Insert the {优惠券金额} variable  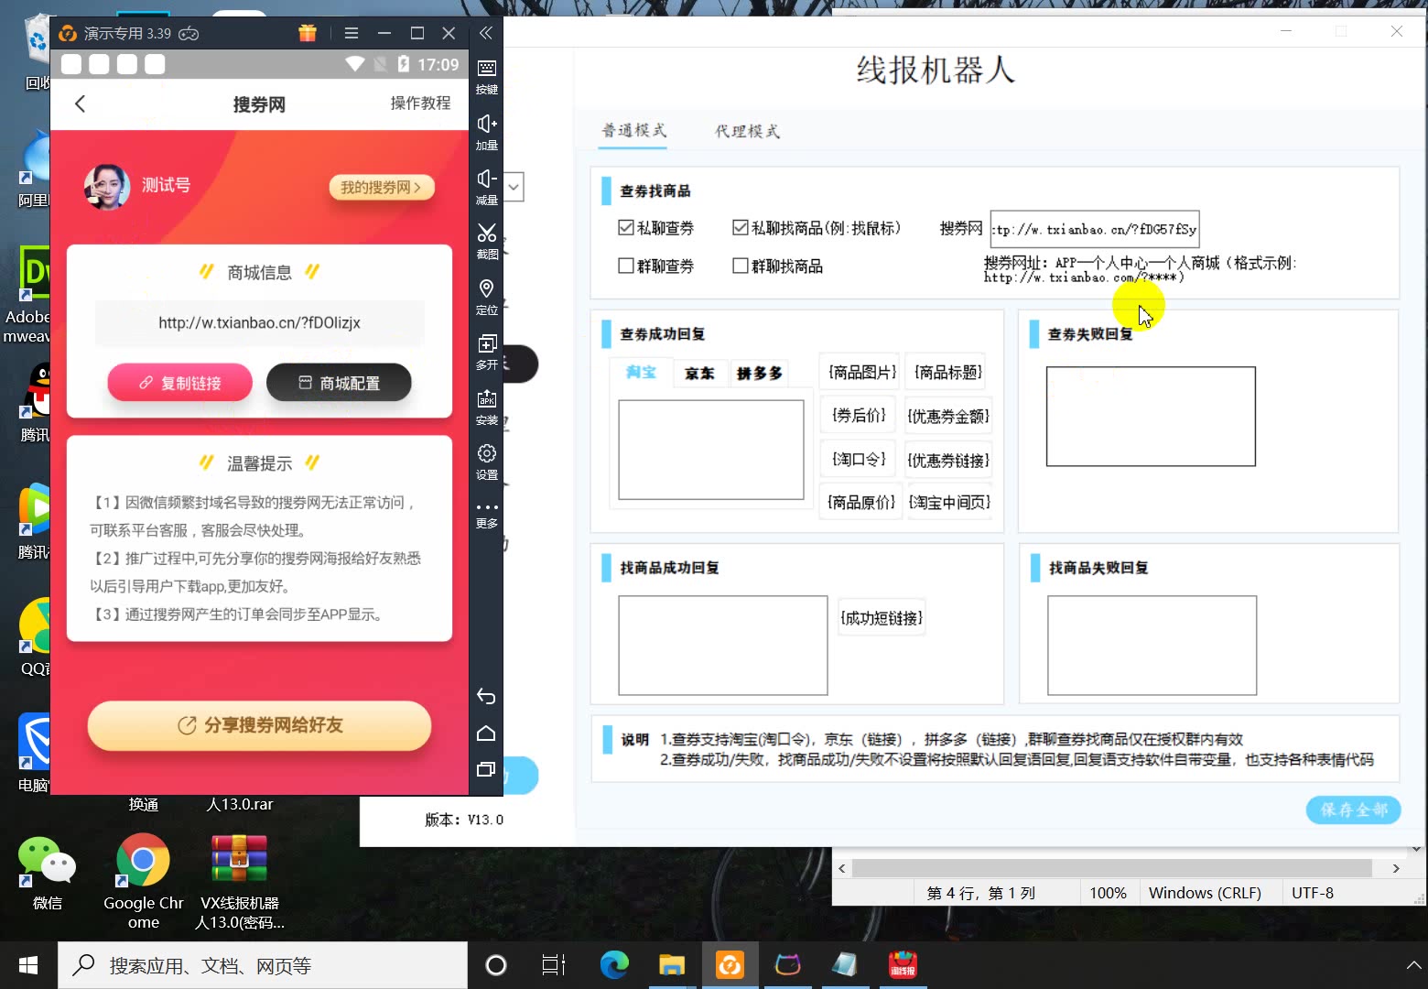pos(948,416)
